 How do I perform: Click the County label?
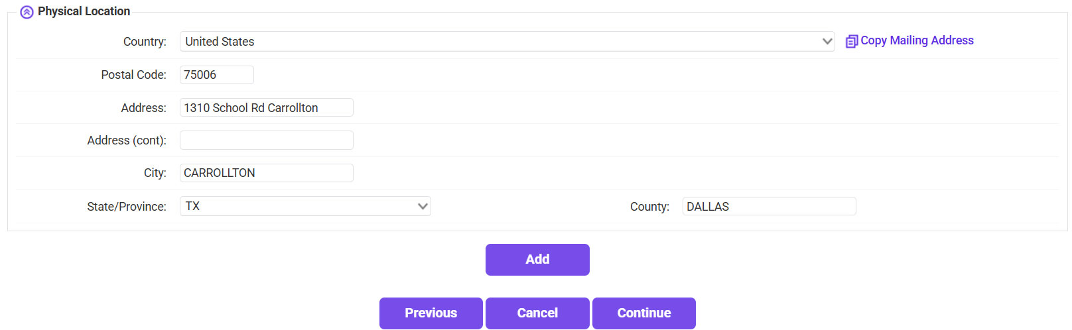[x=649, y=207]
